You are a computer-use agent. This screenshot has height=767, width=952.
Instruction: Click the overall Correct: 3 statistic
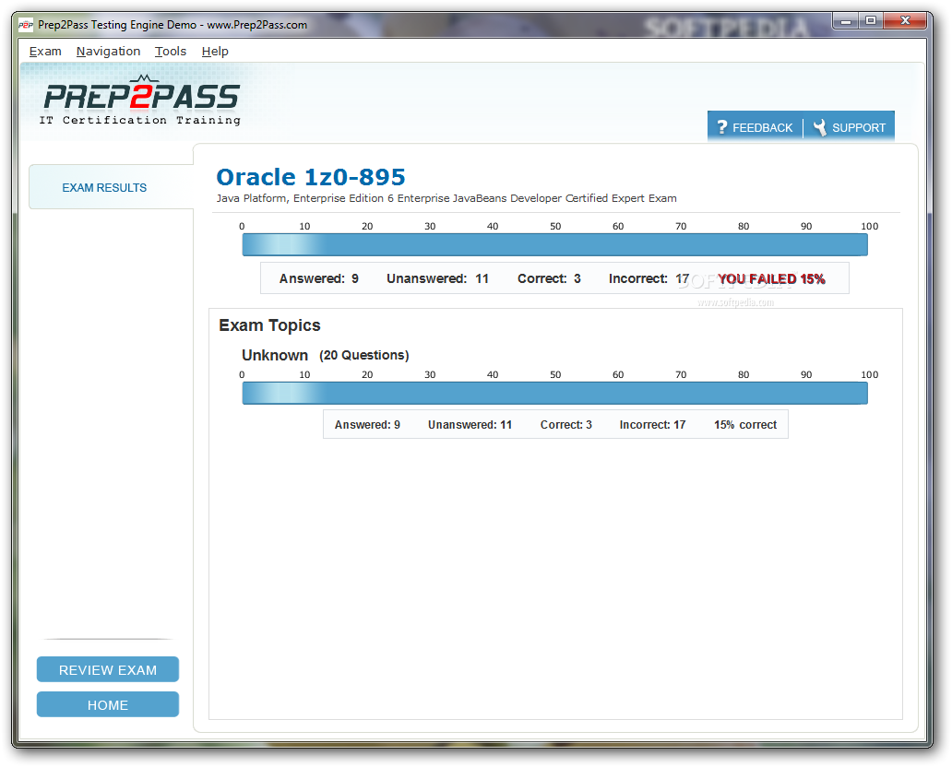click(549, 278)
